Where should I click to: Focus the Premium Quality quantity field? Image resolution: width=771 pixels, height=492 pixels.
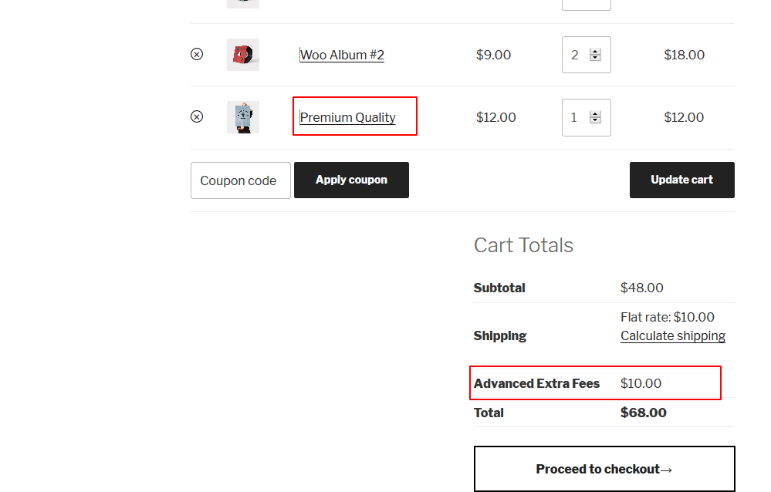tap(576, 117)
